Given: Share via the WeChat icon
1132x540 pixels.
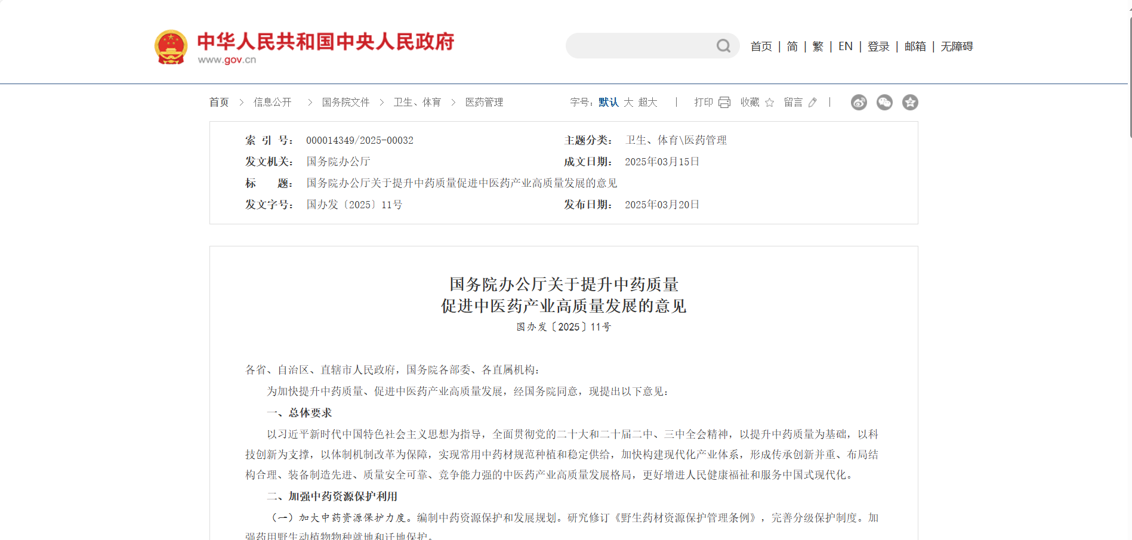Looking at the screenshot, I should pos(884,103).
